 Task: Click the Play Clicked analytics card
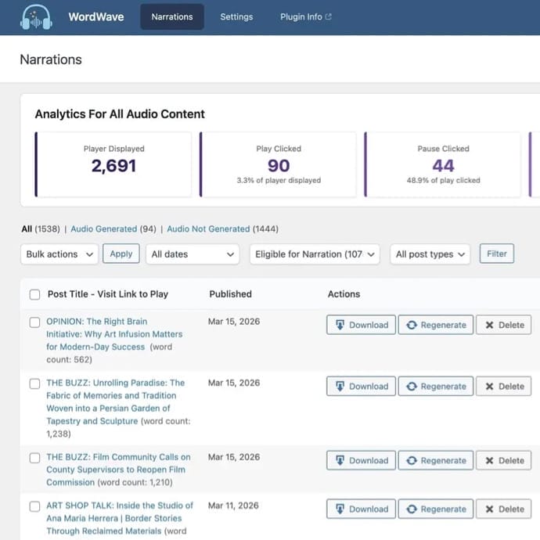click(x=279, y=164)
